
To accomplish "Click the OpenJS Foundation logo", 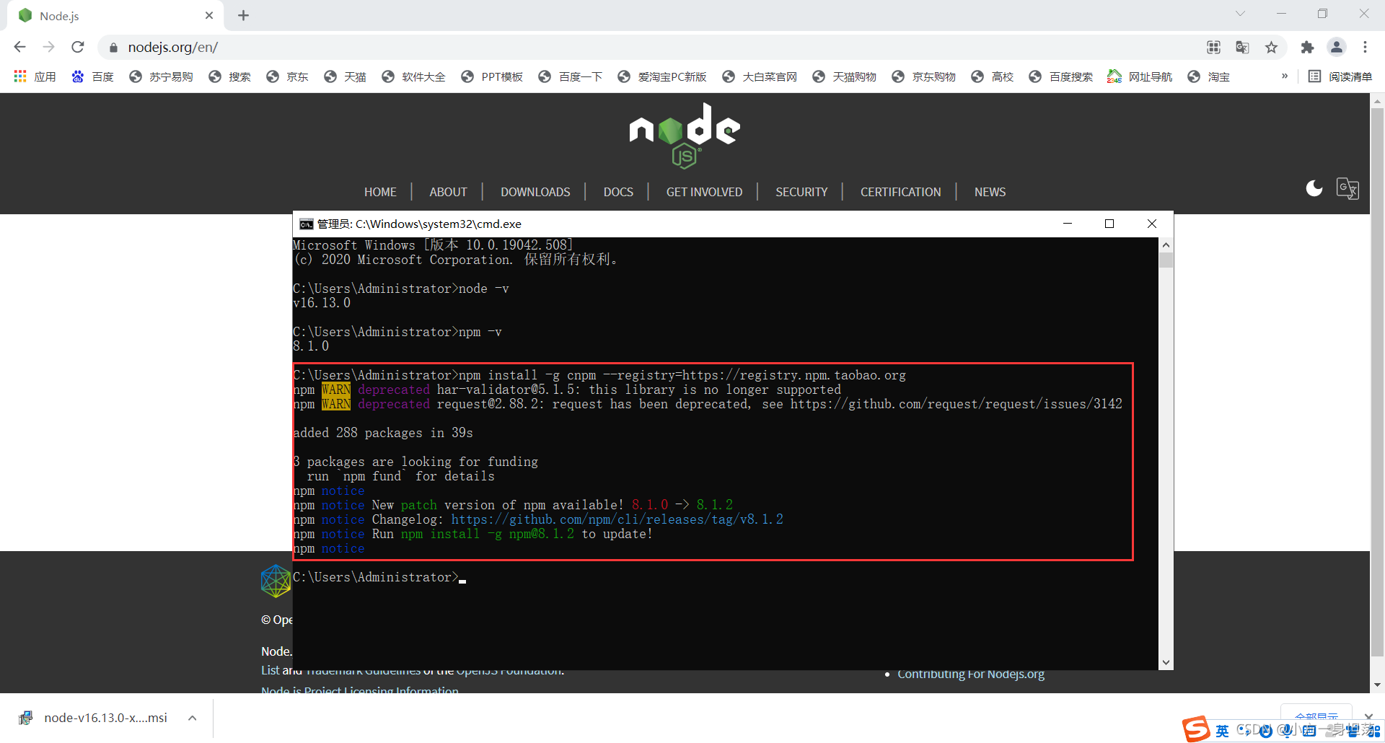I will point(276,581).
